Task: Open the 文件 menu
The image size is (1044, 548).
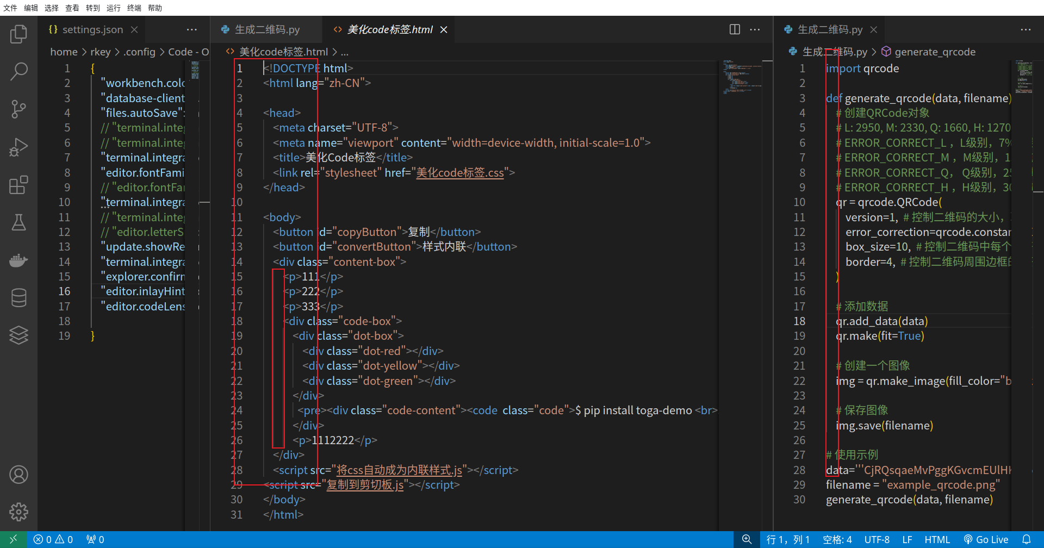Action: 10,8
